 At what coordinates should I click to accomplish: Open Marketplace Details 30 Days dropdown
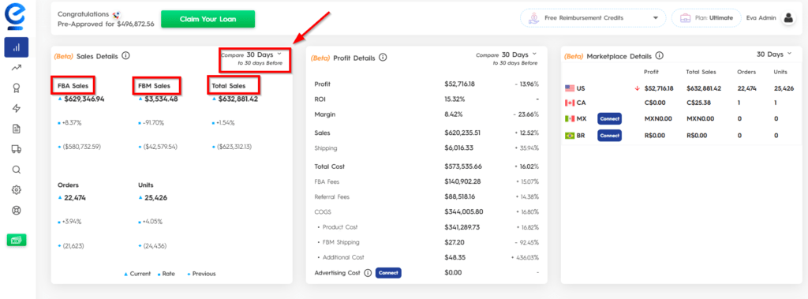pos(774,54)
